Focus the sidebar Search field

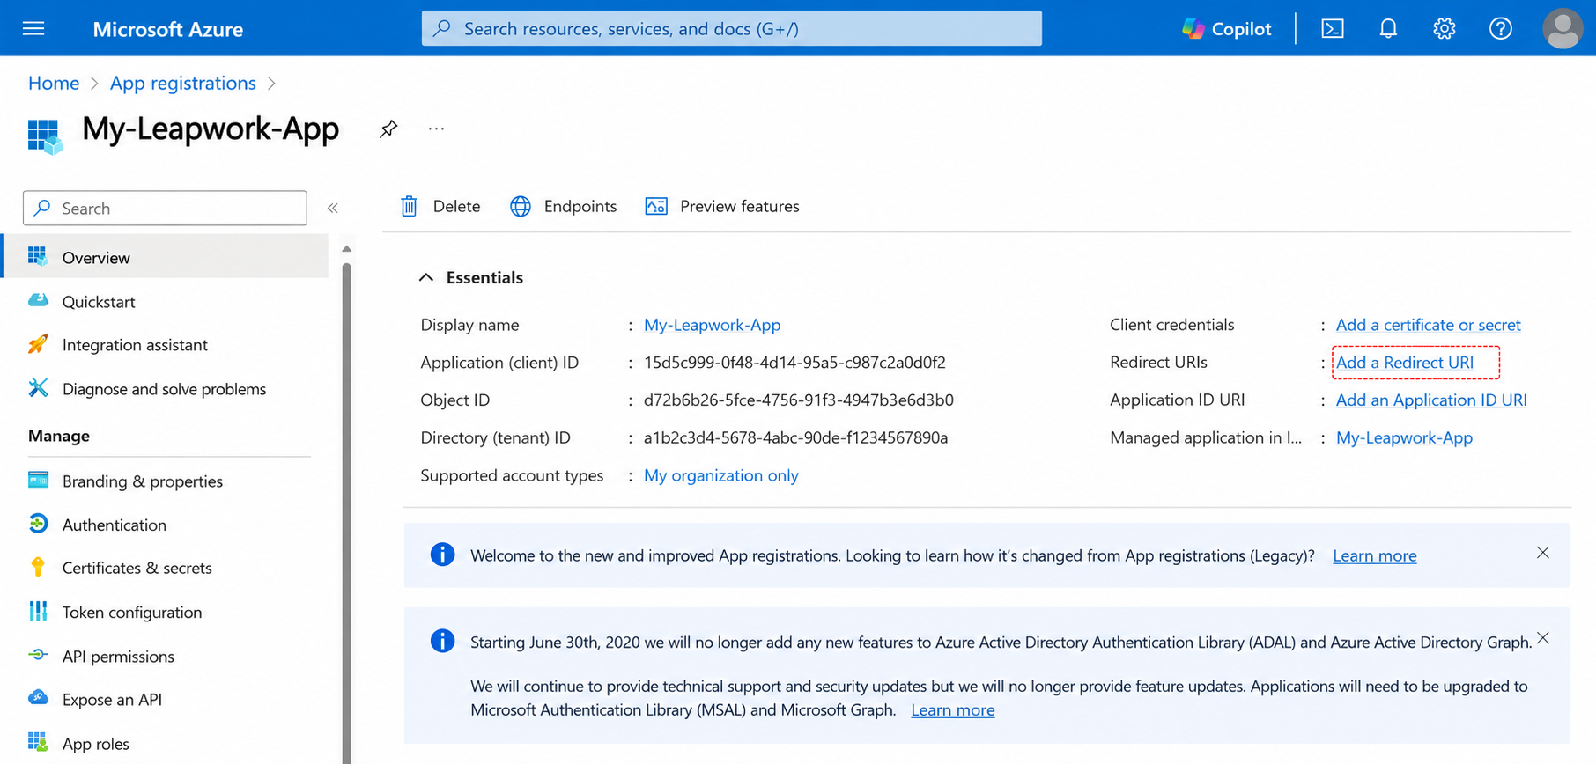pos(165,209)
